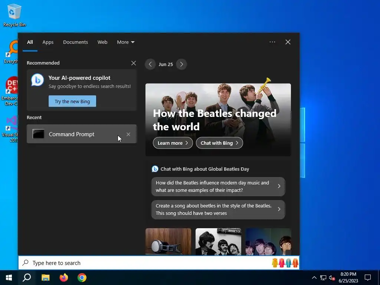This screenshot has width=380, height=285.
Task: Open the Recycle Bin desktop icon
Action: point(14,15)
